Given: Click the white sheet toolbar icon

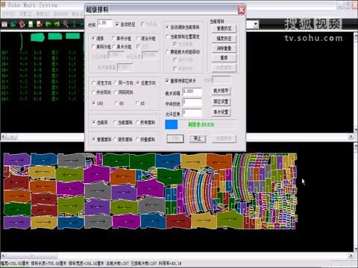Looking at the screenshot, I should point(31,24).
